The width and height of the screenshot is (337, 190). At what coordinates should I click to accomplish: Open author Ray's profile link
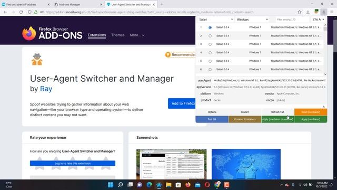click(46, 89)
